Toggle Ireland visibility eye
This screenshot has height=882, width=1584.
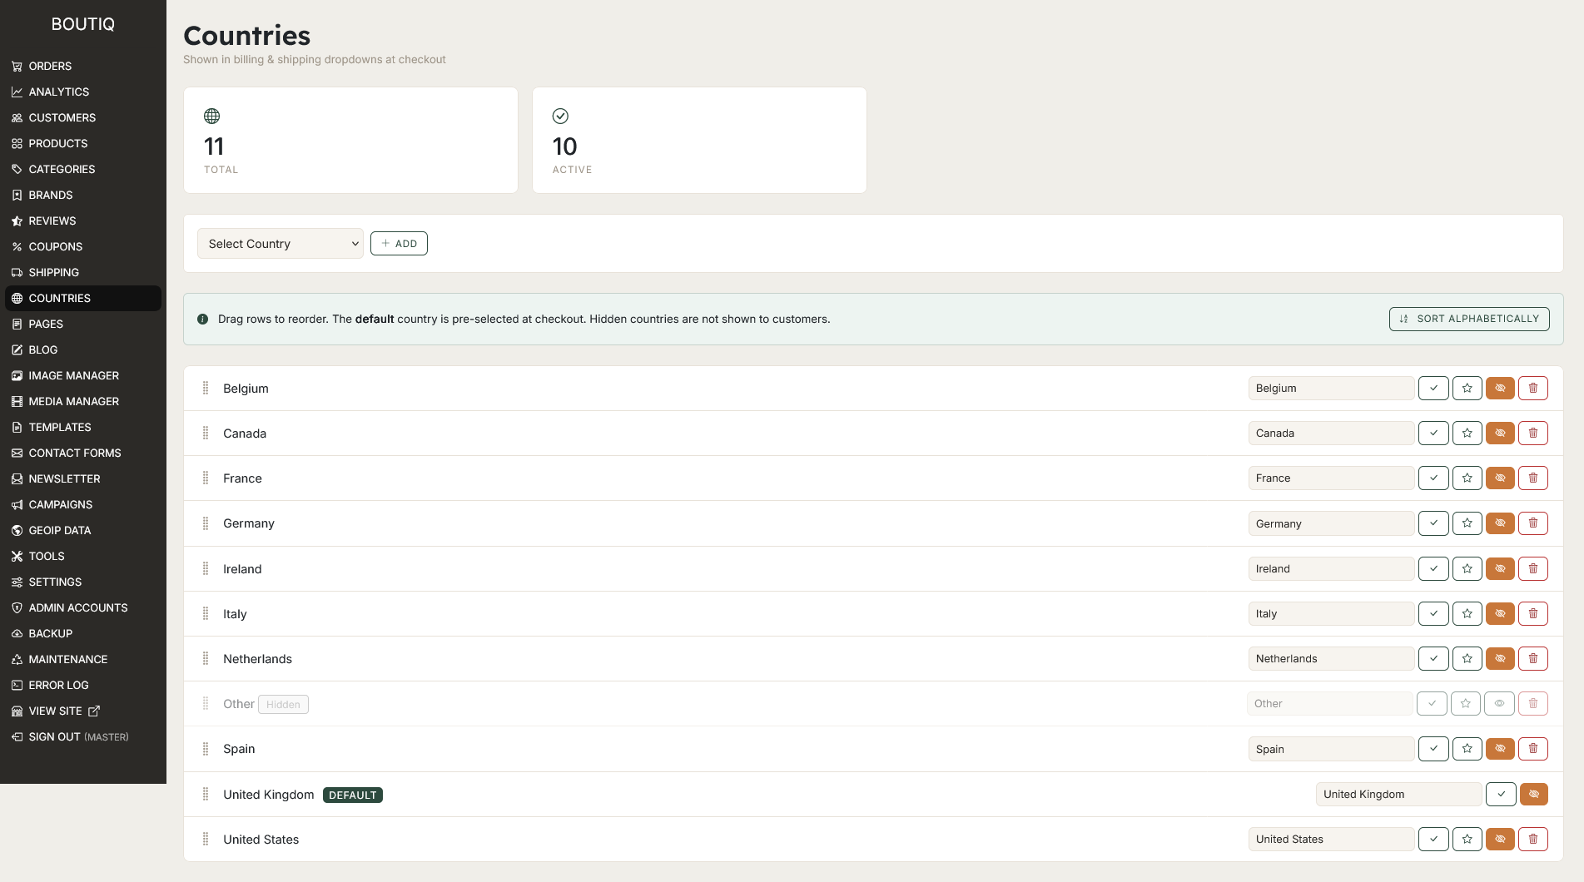(1500, 569)
